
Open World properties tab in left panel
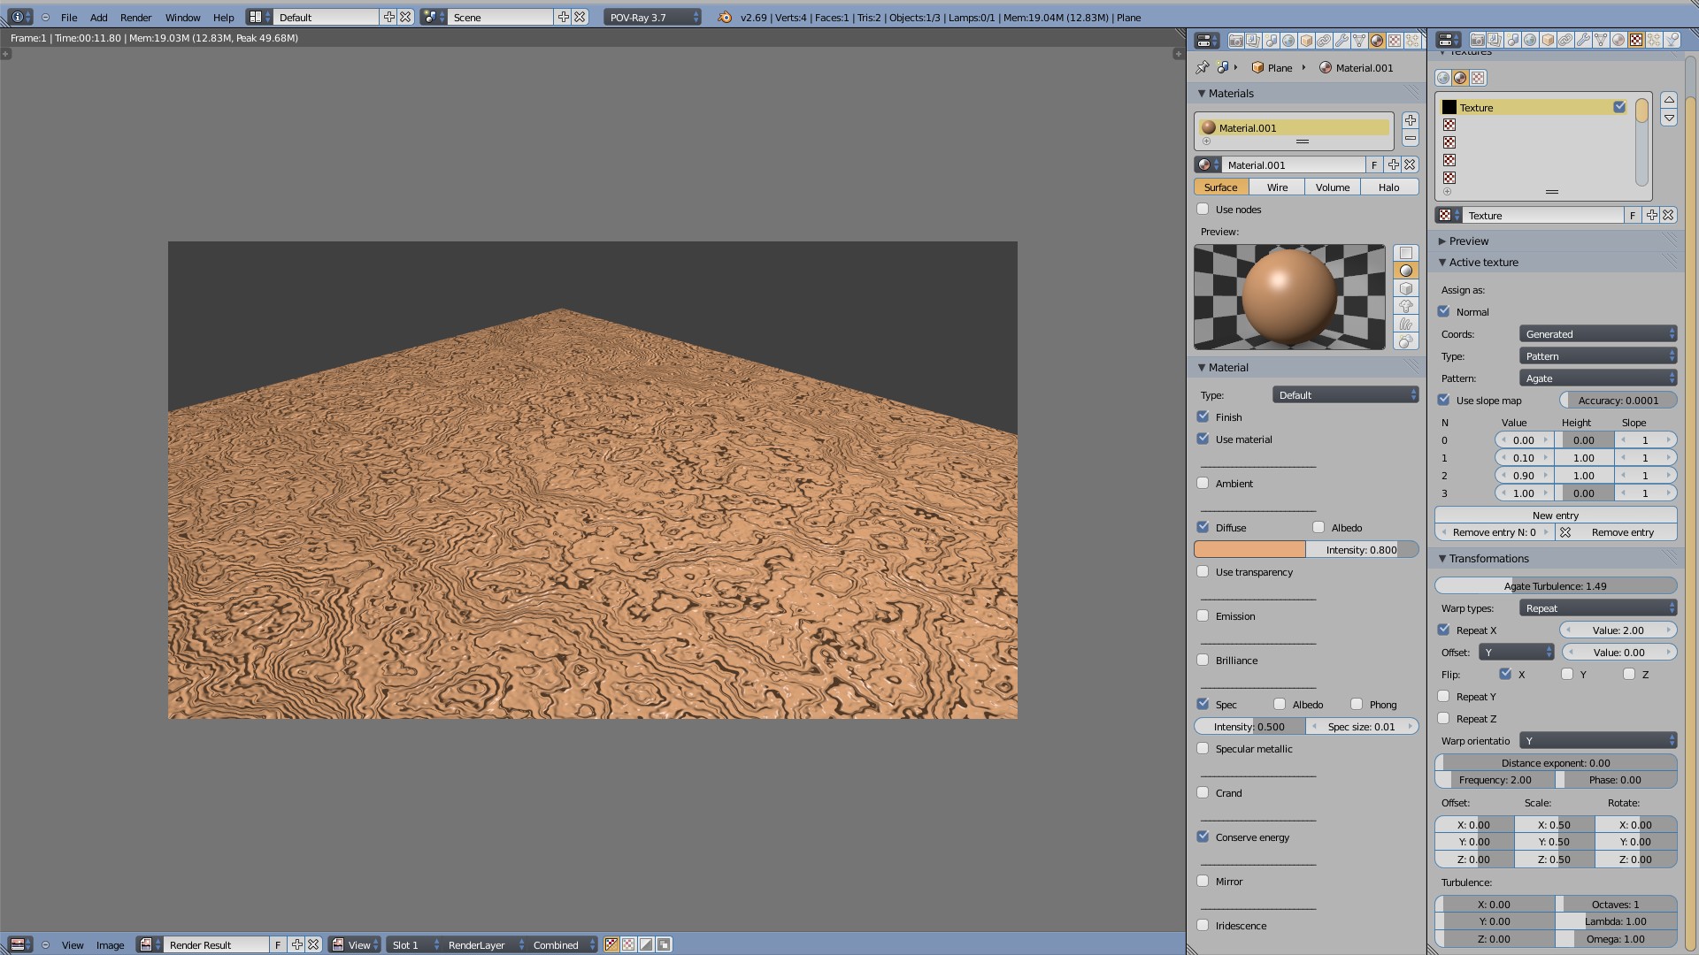click(x=1288, y=41)
